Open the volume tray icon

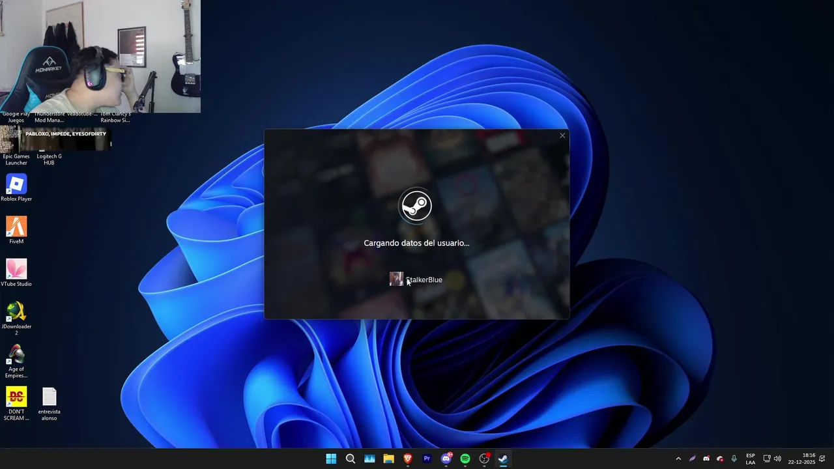[777, 459]
